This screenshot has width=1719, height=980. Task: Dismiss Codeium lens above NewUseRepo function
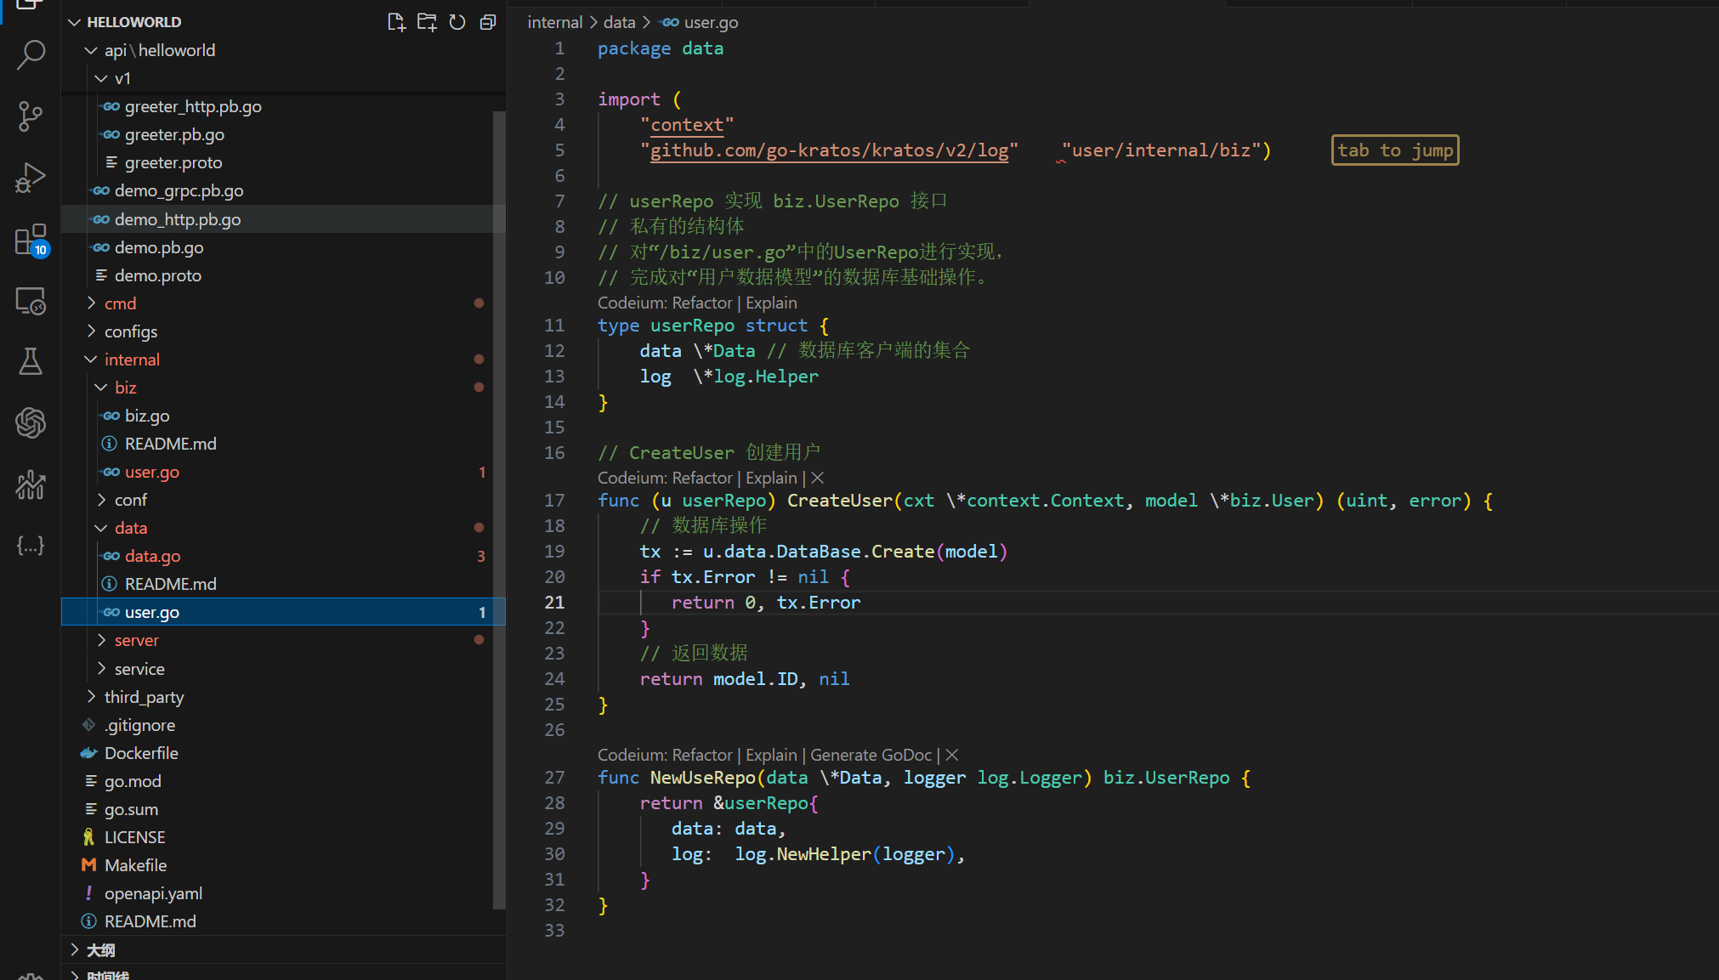[952, 755]
